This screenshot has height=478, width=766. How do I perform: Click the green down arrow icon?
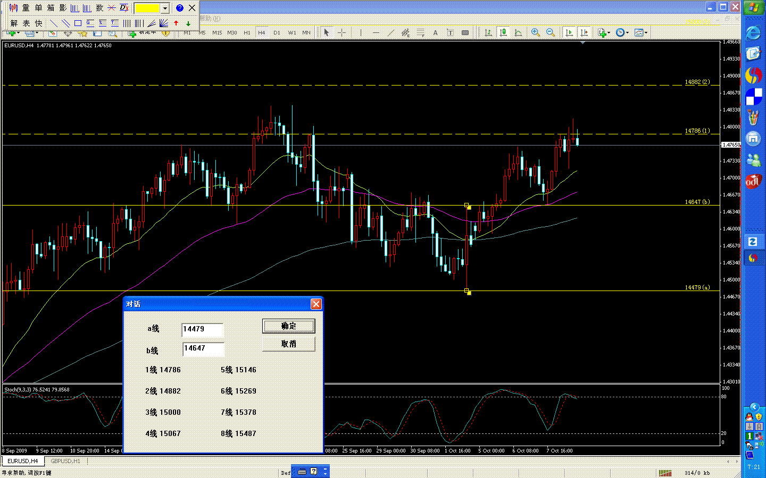pyautogui.click(x=188, y=23)
